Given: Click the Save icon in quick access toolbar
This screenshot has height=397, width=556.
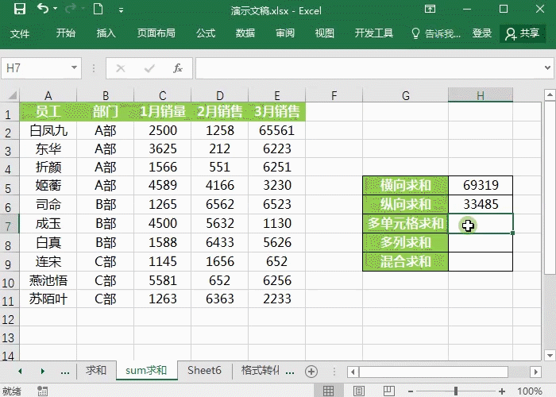Looking at the screenshot, I should (20, 9).
